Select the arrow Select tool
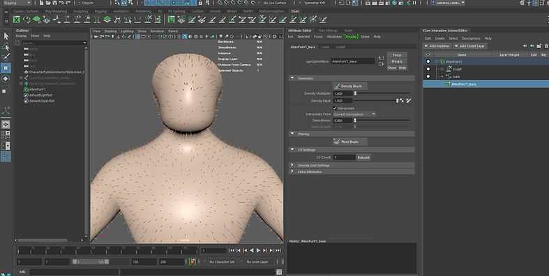Viewport: 549px width, 276px height. 6,36
